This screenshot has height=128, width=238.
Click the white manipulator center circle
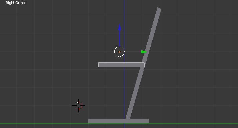point(119,52)
